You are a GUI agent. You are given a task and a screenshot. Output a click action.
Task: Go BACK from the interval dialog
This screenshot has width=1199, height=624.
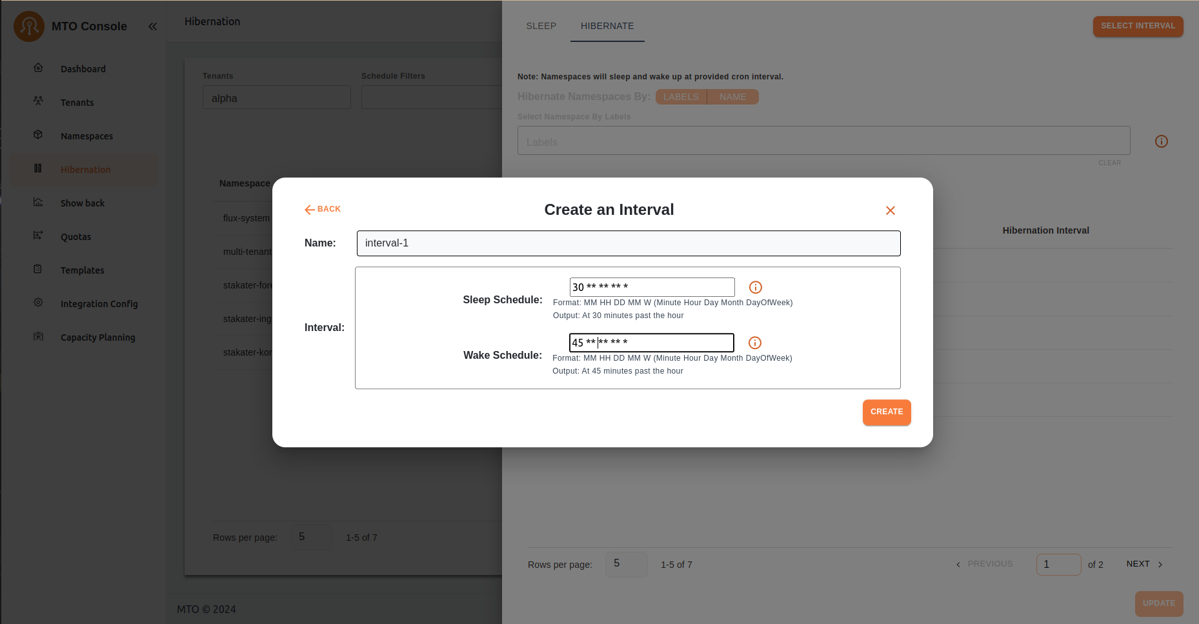coord(322,208)
